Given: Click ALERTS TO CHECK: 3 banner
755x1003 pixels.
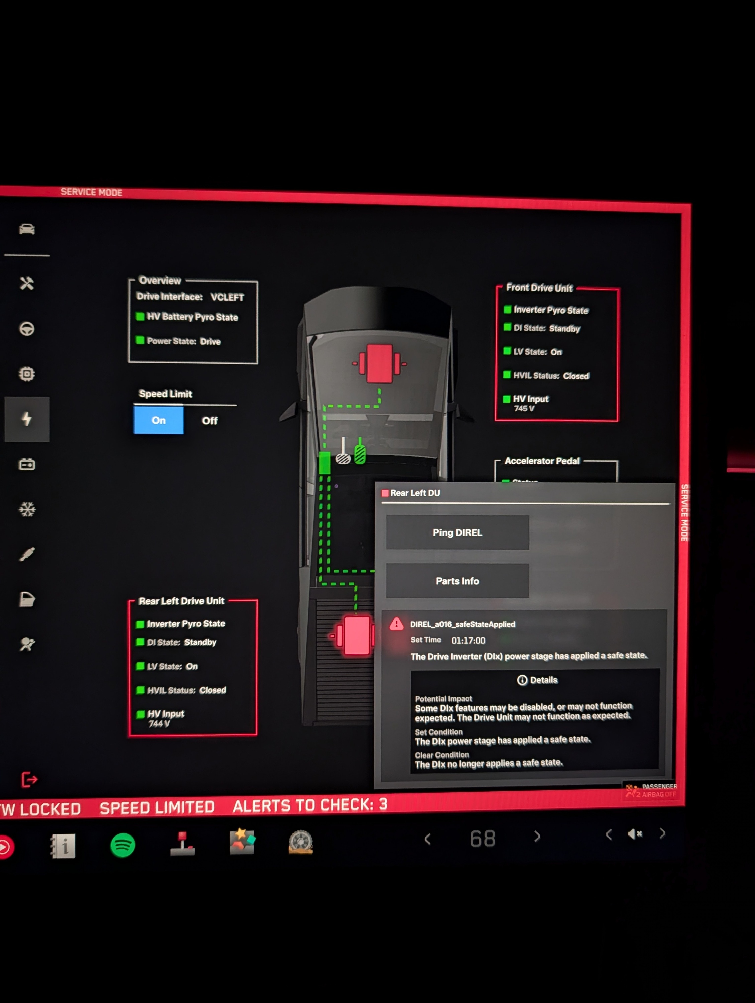Looking at the screenshot, I should (310, 805).
